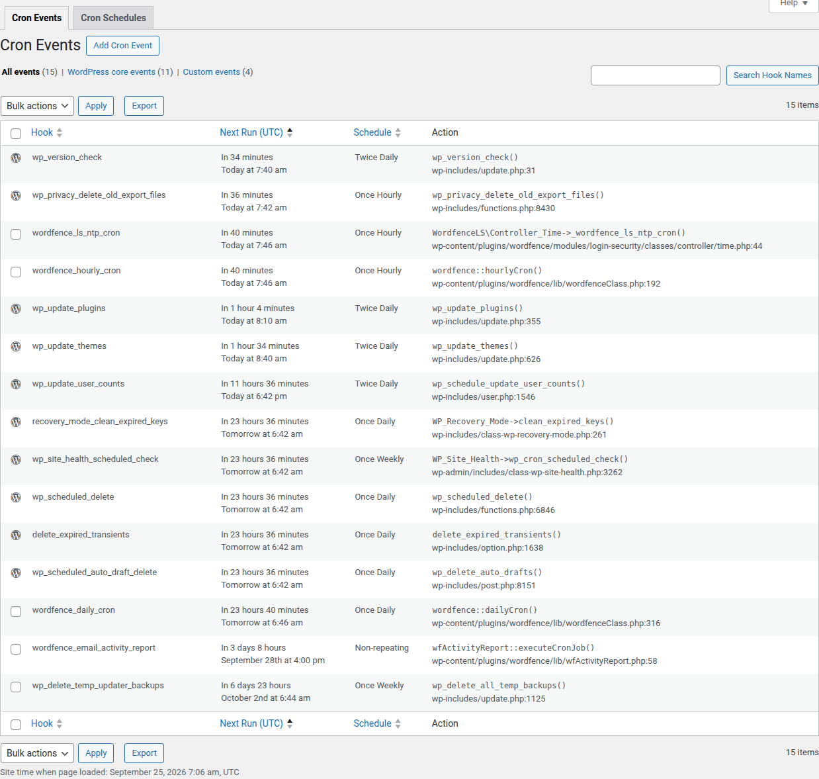Click the wordfence_ls_ntp_cron hook name
This screenshot has height=779, width=819.
[76, 233]
